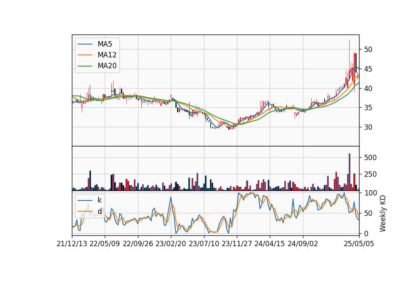Click the price axis value 45
Viewport: 399px width, 287px height.
point(368,69)
